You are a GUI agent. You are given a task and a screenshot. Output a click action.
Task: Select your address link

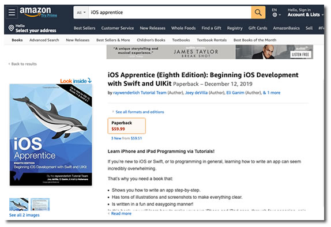(x=36, y=31)
